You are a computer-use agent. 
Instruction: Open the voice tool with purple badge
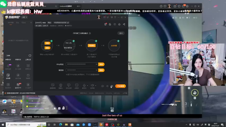click(x=8, y=67)
